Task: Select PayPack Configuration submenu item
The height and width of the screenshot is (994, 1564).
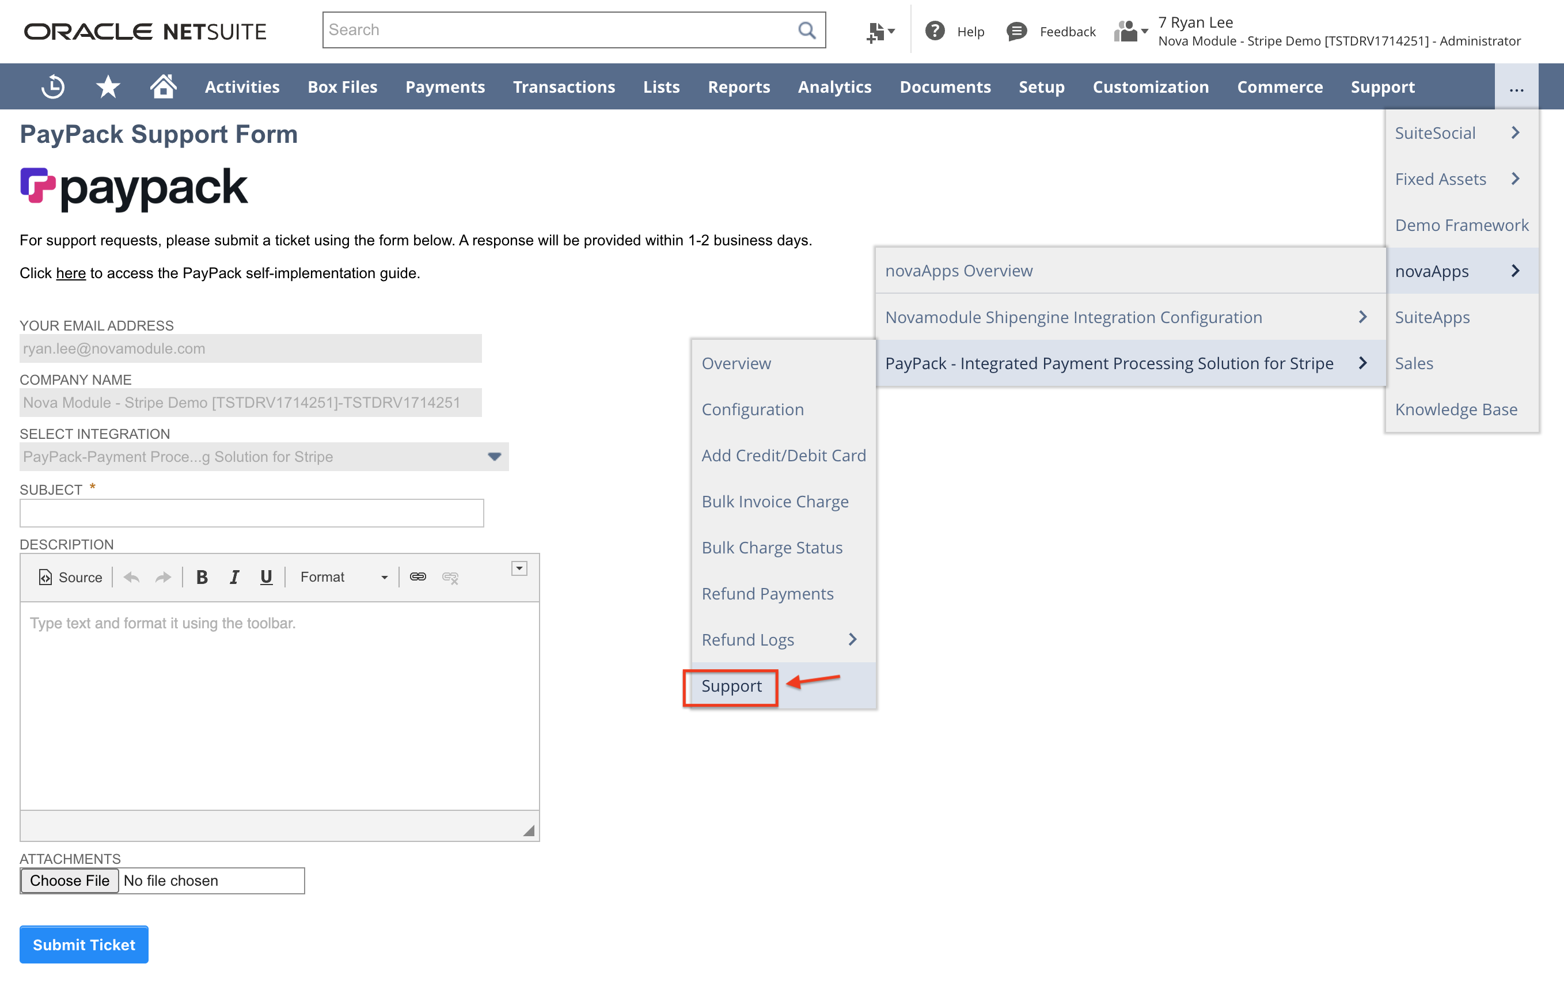Action: click(783, 409)
